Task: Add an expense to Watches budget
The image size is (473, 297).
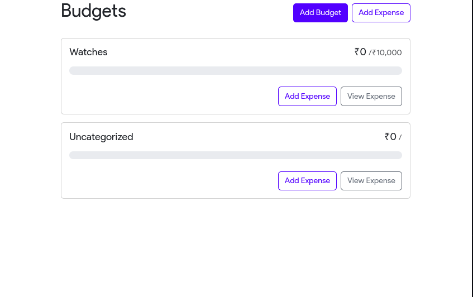Action: (x=307, y=96)
